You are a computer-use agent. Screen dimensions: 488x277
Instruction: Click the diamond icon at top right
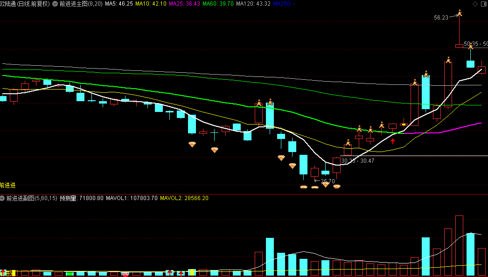[x=475, y=4]
